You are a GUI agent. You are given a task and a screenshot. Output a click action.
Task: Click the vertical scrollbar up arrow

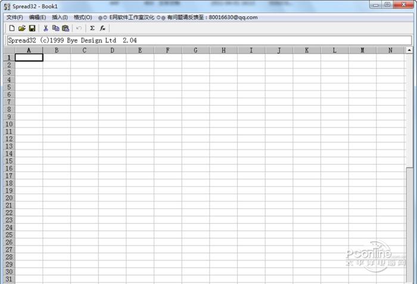pos(409,50)
